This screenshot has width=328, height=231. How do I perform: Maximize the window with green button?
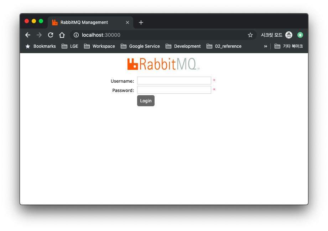point(41,21)
